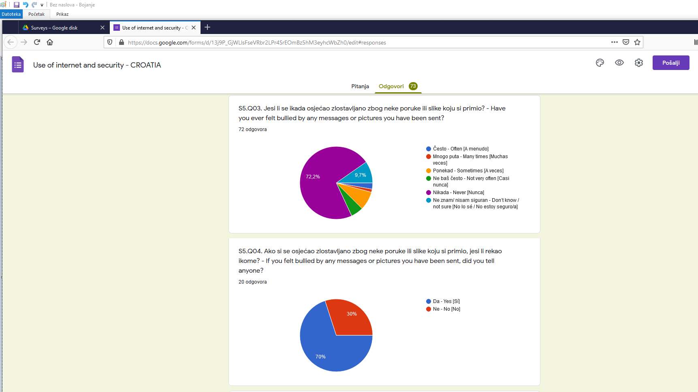Go to browser home page
This screenshot has width=698, height=392.
(50, 42)
